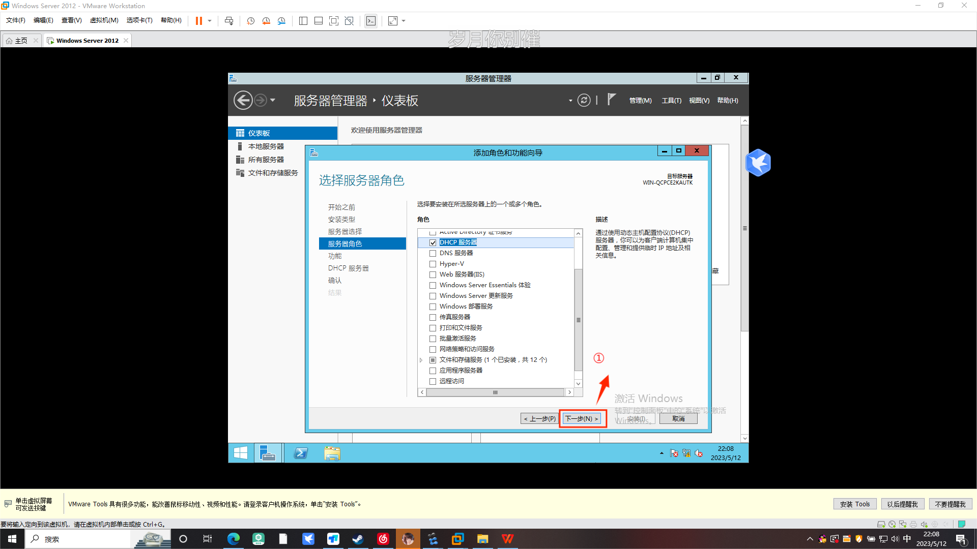977x549 pixels.
Task: Select 本地服务器 in left sidebar
Action: coord(266,146)
